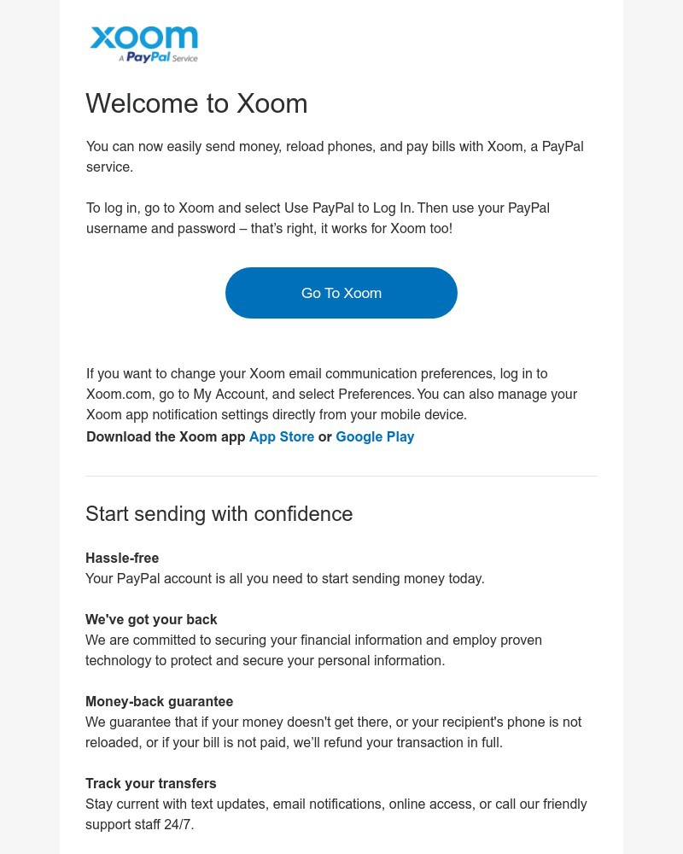Select the PayPal mark in the Xoom logo
The height and width of the screenshot is (854, 683).
tap(147, 59)
